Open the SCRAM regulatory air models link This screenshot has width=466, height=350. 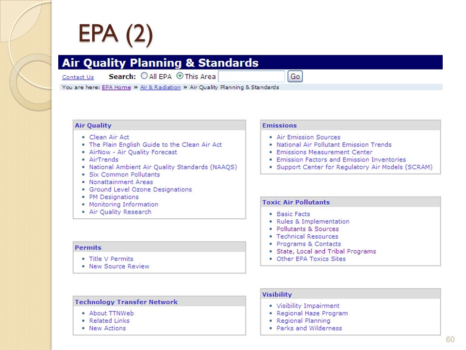[x=354, y=167]
